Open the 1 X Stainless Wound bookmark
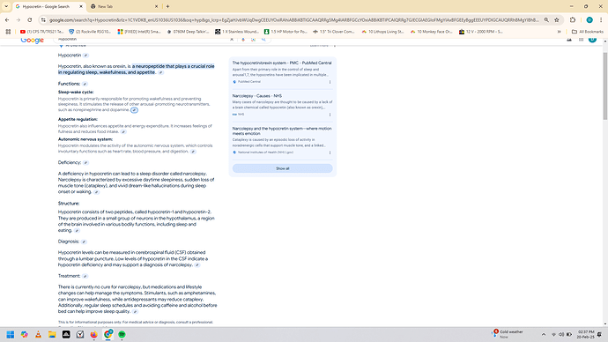The width and height of the screenshot is (608, 342). click(237, 32)
